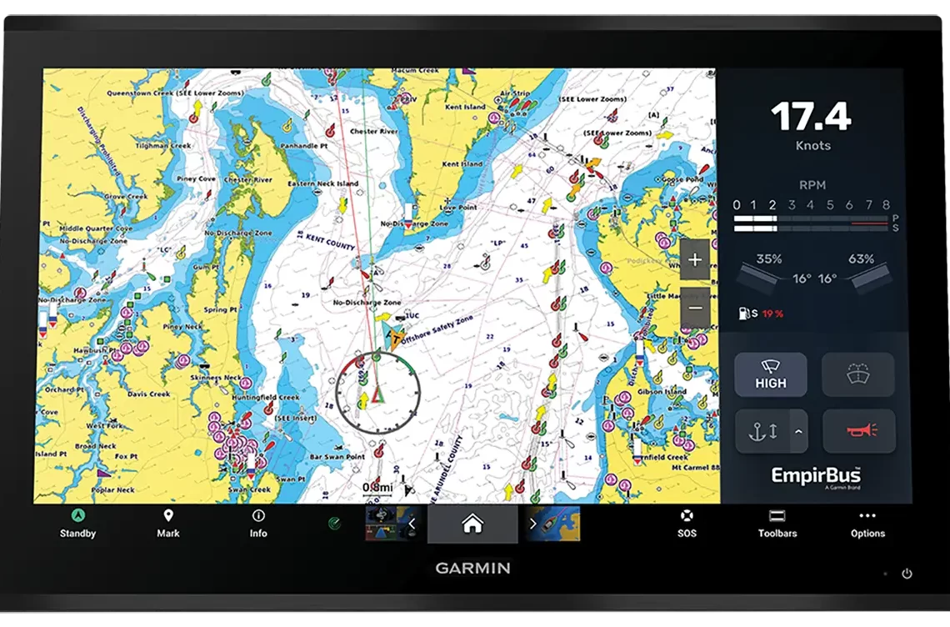Open the Toolbars menu
This screenshot has height=627, width=950.
coord(777,524)
